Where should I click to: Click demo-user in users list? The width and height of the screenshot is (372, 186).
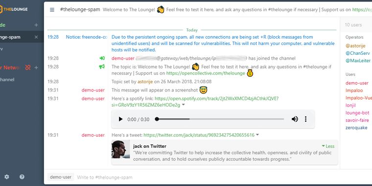(357, 83)
